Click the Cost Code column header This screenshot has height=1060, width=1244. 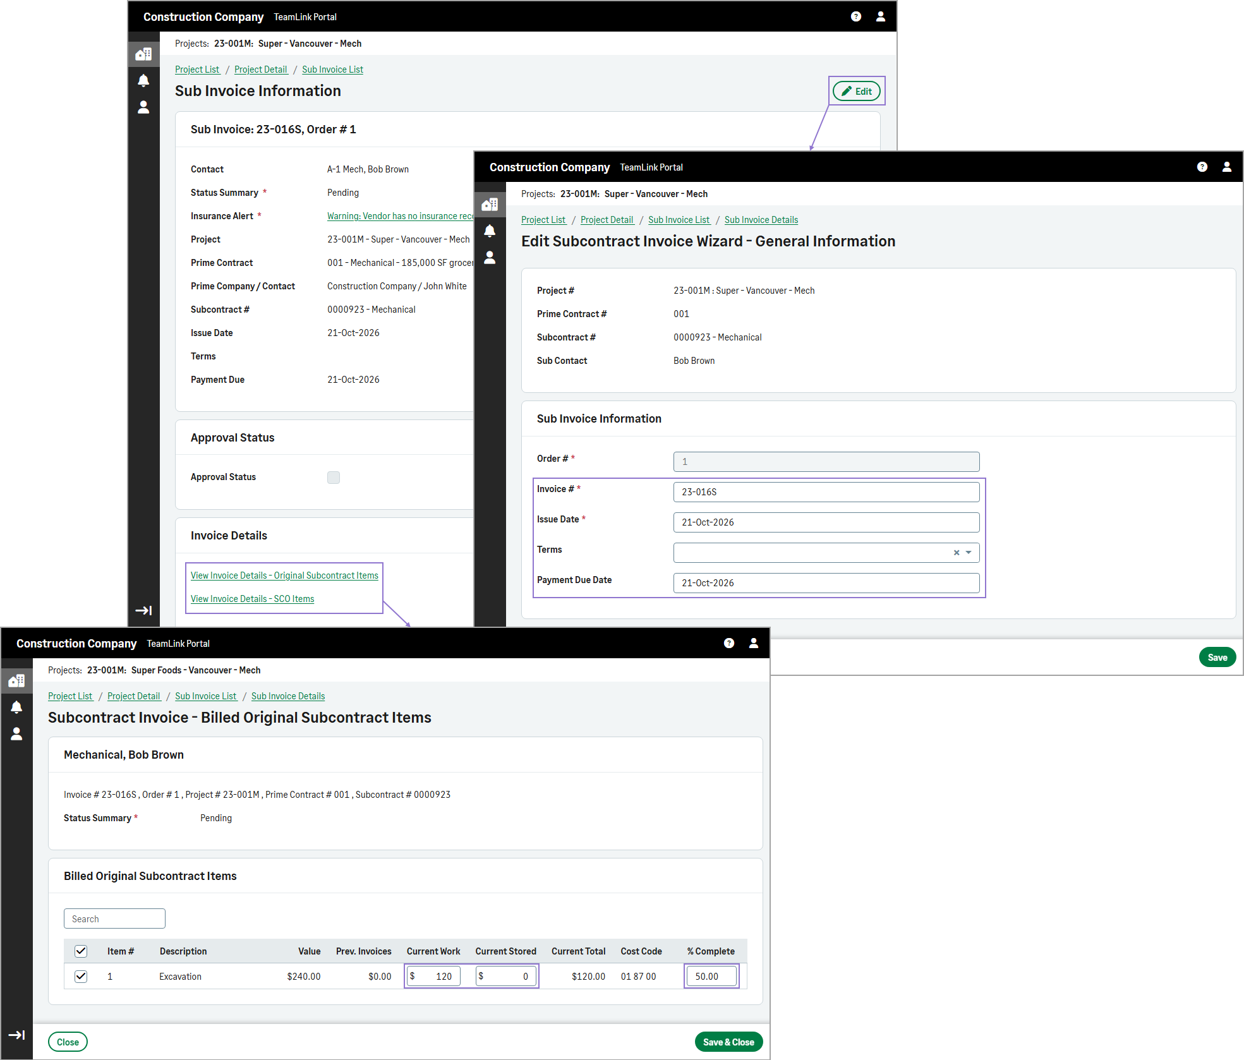[641, 951]
